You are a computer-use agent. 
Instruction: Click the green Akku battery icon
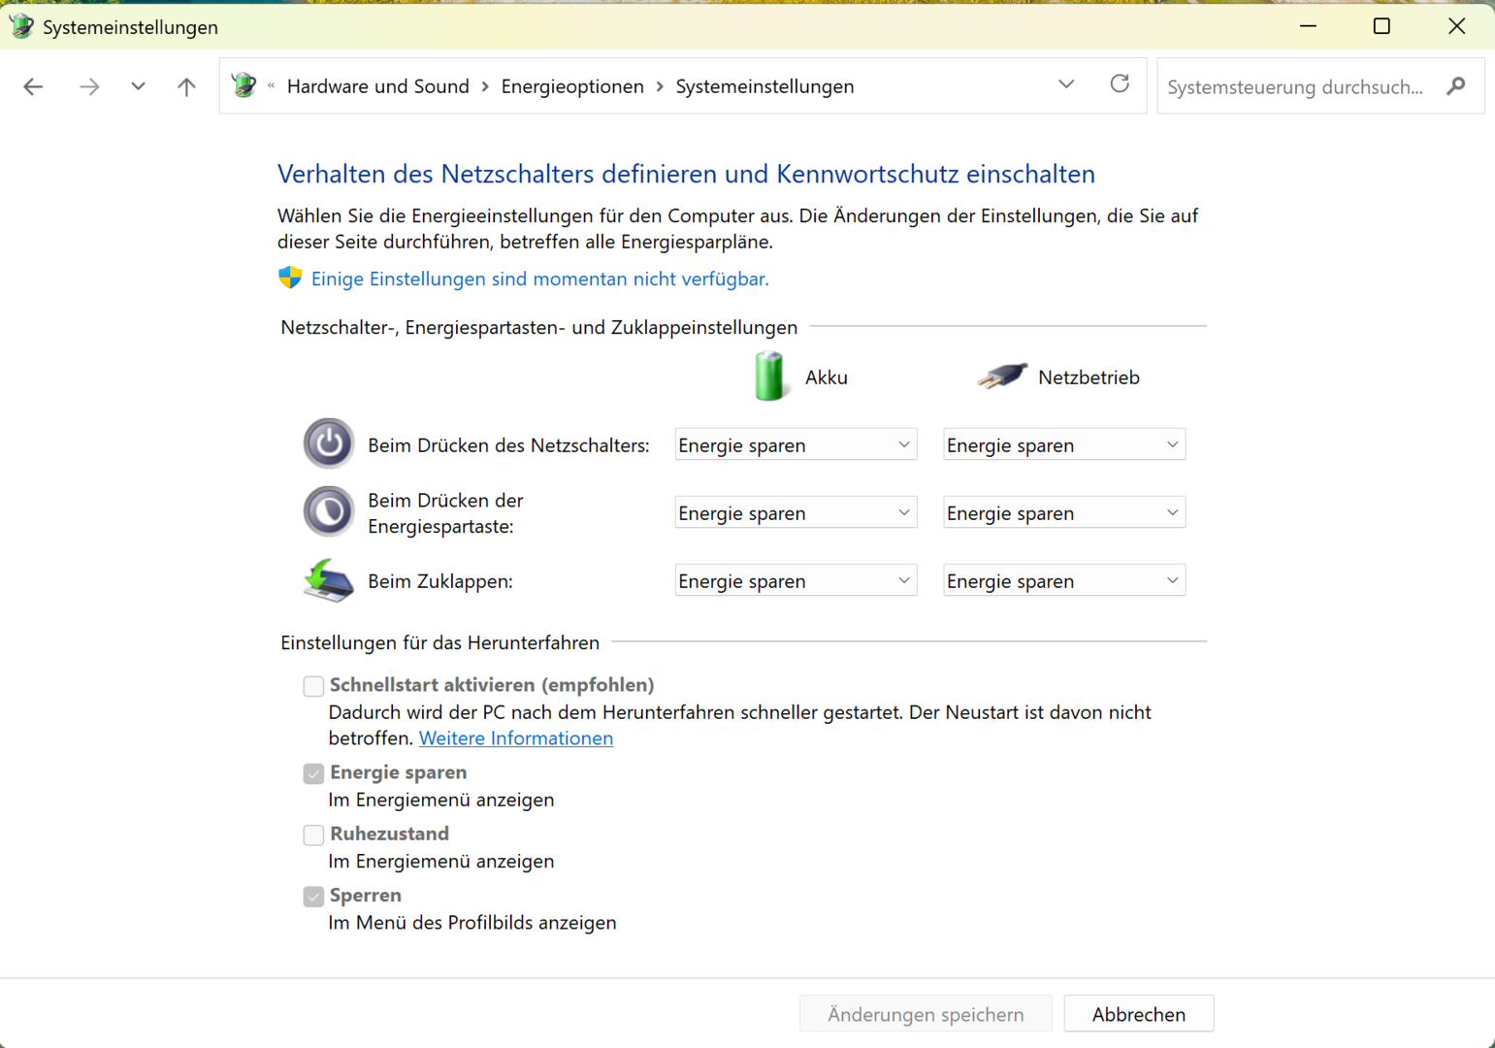[769, 377]
